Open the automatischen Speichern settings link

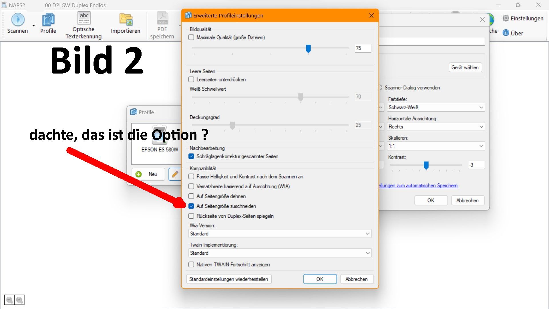[418, 185]
